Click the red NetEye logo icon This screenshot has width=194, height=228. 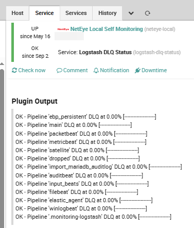point(63,29)
